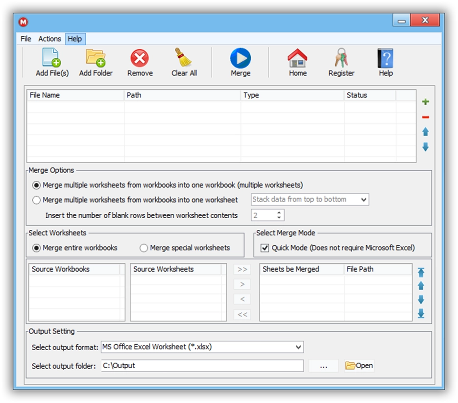Move file up with blue up arrow
The image size is (458, 403).
[426, 131]
